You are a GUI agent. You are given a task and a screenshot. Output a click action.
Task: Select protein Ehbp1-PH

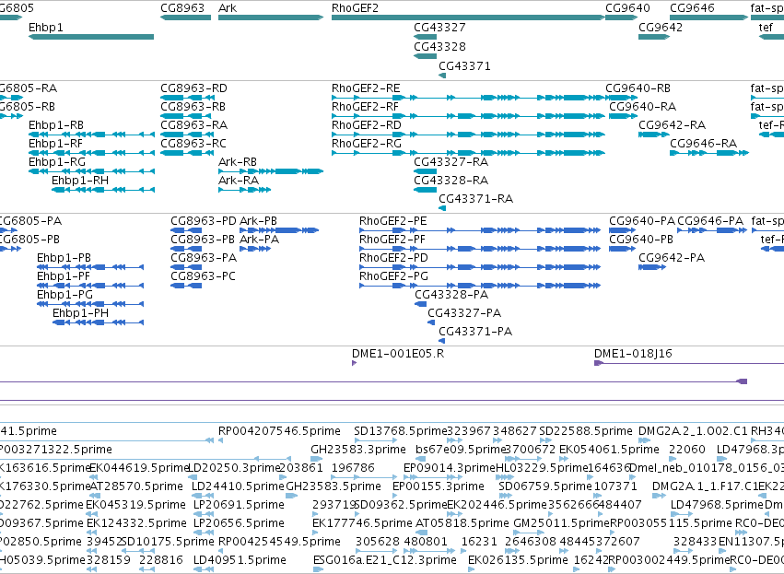(x=98, y=322)
